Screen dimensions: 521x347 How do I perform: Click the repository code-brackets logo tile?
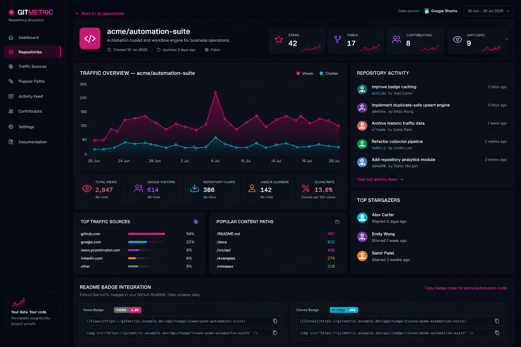pos(90,38)
